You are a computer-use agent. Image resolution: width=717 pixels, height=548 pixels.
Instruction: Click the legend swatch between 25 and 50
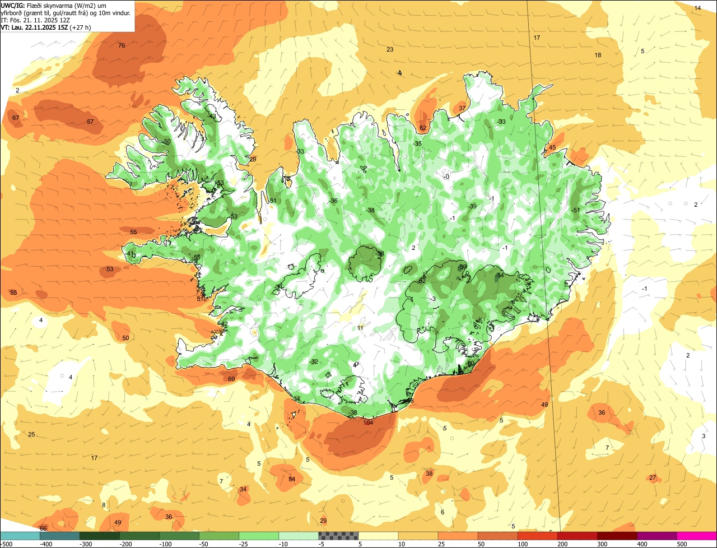pos(458,536)
